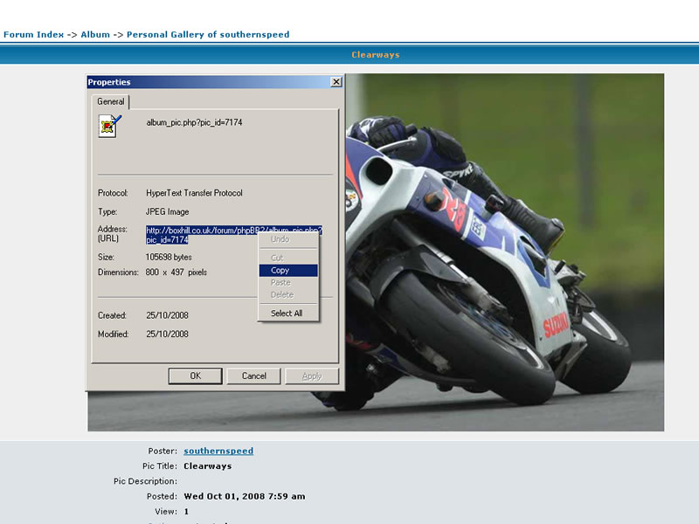Click the image file icon in Properties
This screenshot has width=699, height=524.
pyautogui.click(x=109, y=126)
